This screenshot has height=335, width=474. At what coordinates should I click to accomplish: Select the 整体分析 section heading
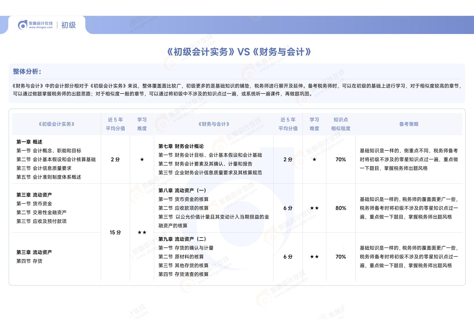pyautogui.click(x=27, y=72)
